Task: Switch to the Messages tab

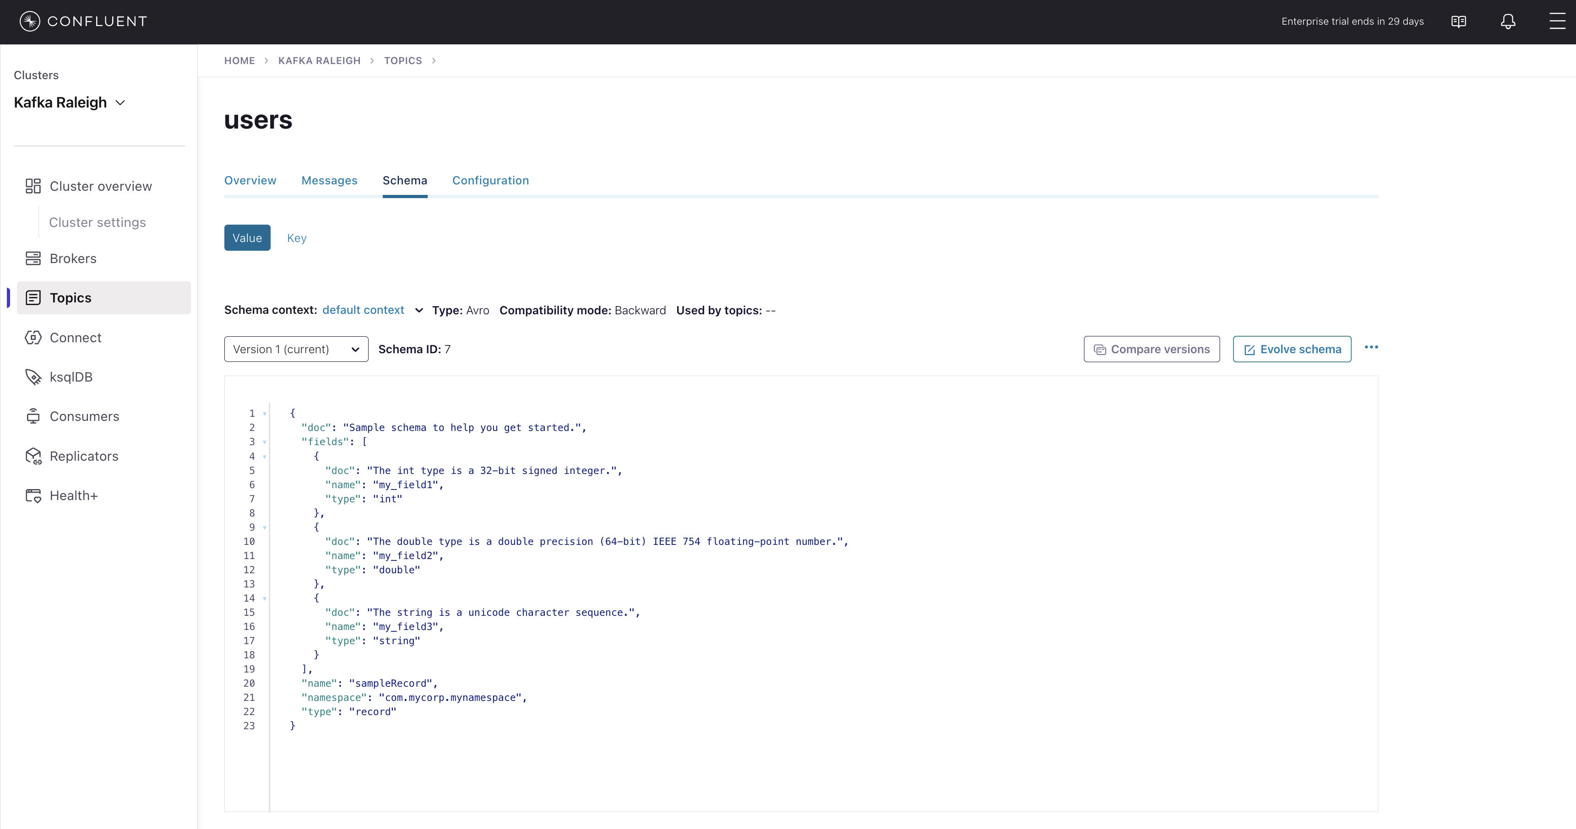Action: tap(329, 180)
